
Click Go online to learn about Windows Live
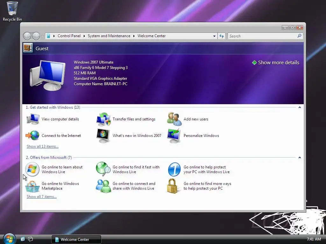[62, 169]
